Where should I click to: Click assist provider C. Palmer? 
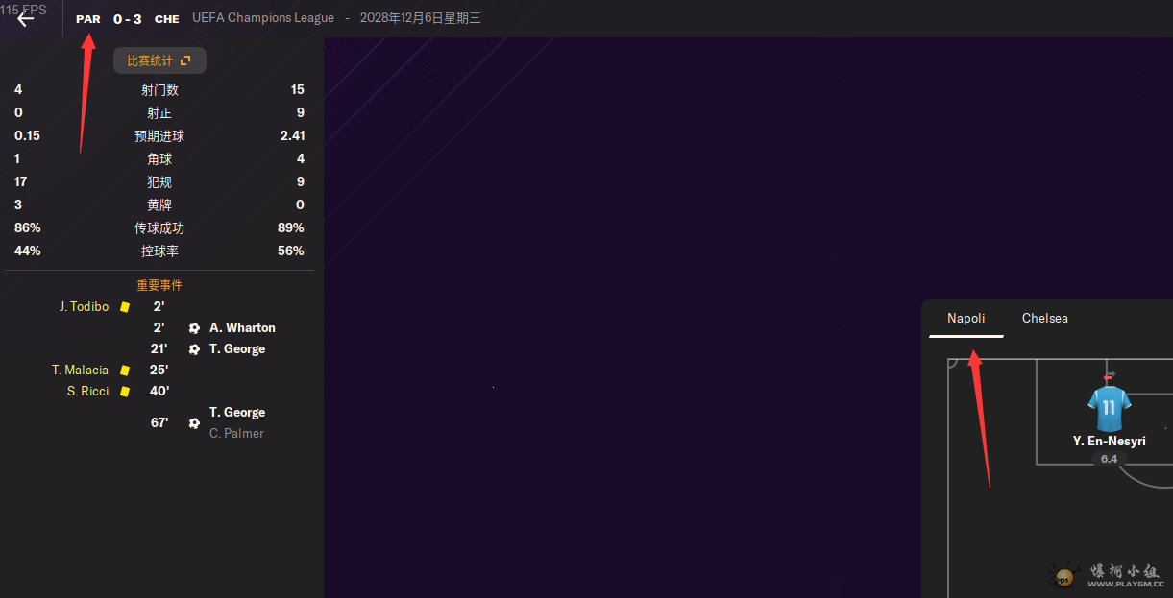tap(236, 434)
